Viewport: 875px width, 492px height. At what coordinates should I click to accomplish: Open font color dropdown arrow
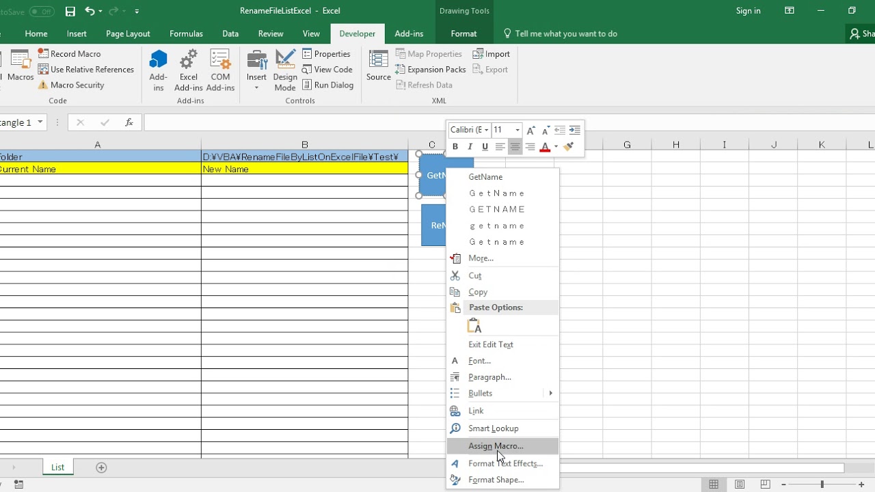pos(556,147)
